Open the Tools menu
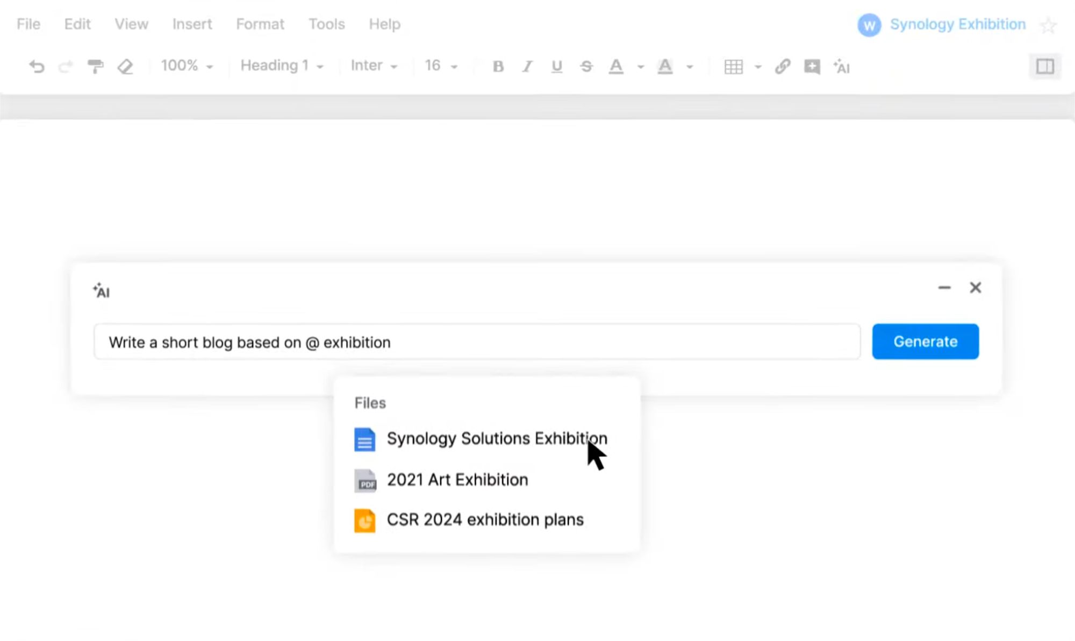This screenshot has height=641, width=1075. (x=326, y=24)
